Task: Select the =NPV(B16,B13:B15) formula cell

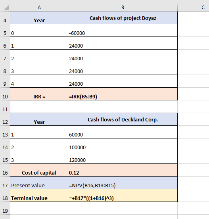Action: pyautogui.click(x=123, y=183)
